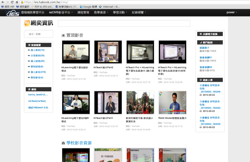Open the TEAM Model video thumbnail
Viewport: 250px width, 162px height.
[172, 102]
